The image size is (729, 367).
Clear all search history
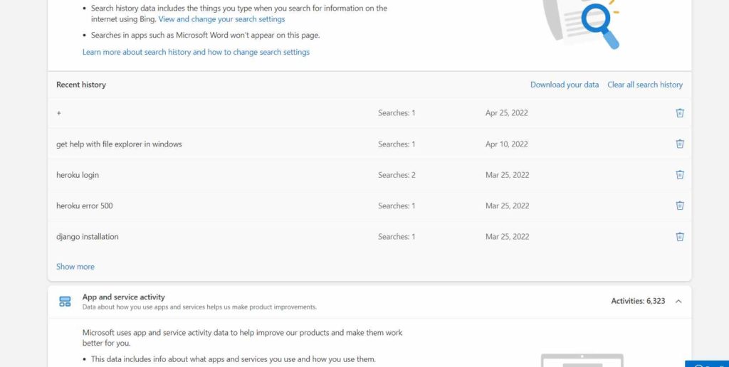645,85
